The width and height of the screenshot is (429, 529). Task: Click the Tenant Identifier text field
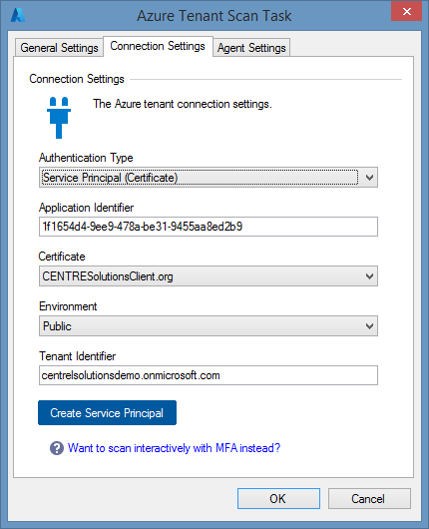click(209, 375)
